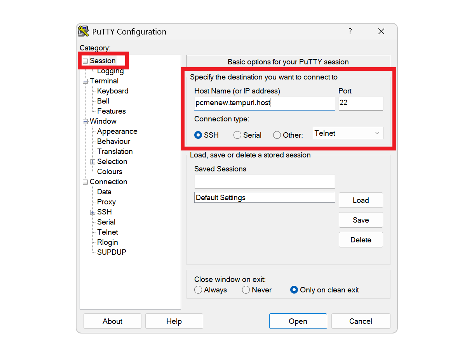Select Serial connection type
This screenshot has height=356, width=474.
(x=237, y=135)
